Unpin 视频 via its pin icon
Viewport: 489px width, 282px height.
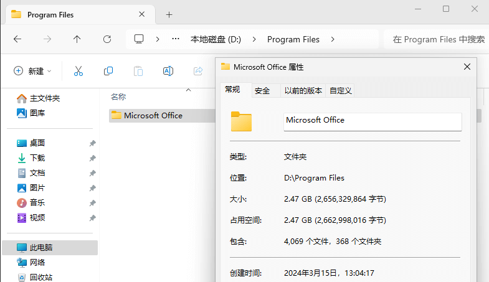point(92,218)
